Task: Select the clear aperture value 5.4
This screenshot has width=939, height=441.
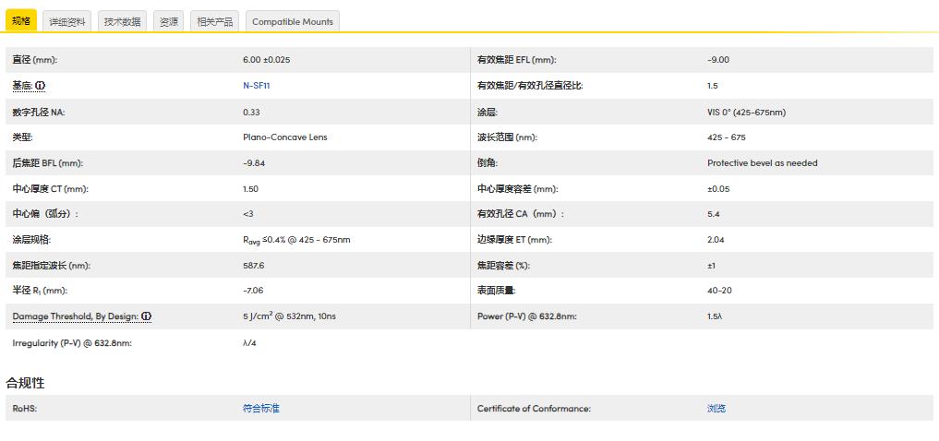Action: pyautogui.click(x=713, y=214)
